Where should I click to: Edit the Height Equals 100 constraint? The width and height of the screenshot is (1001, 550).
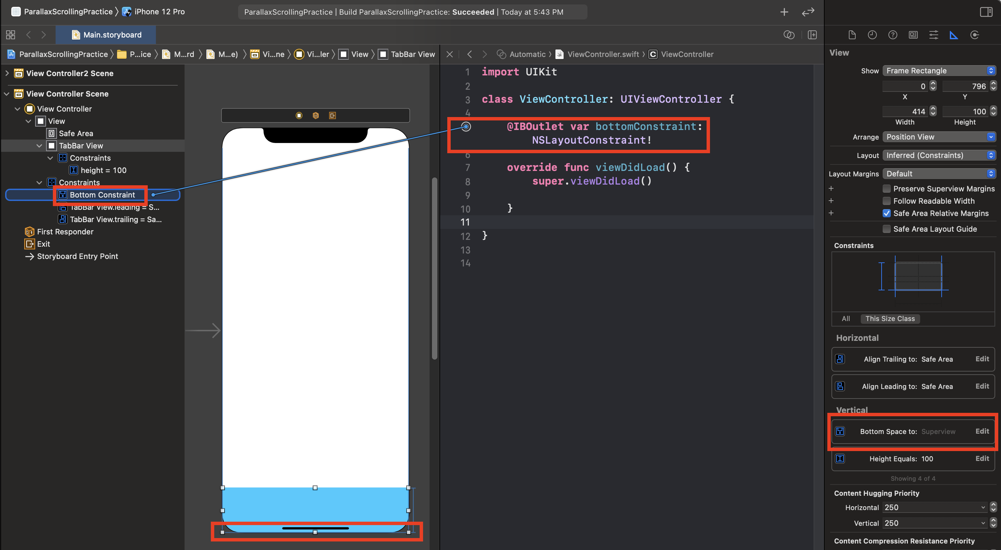(x=982, y=458)
